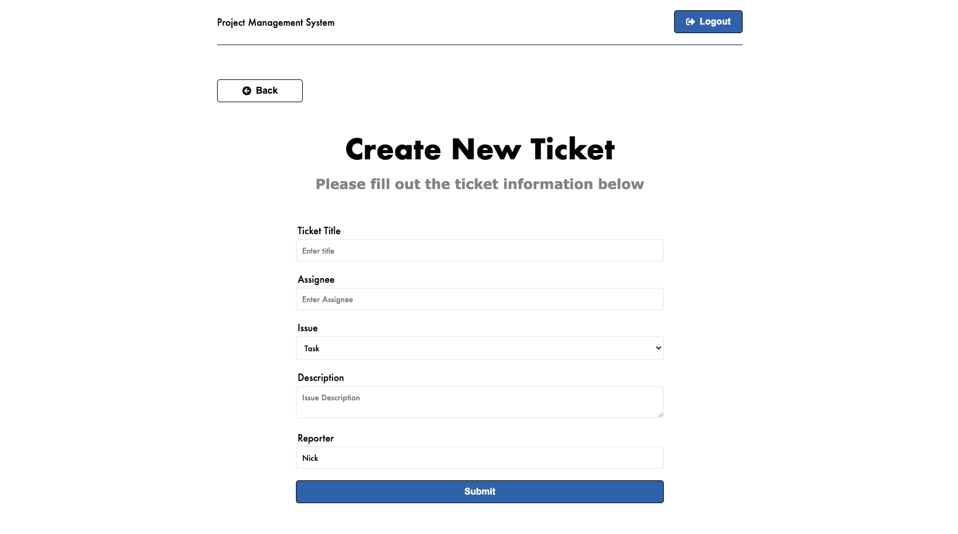Click the back arrow icon inside Back button

coord(247,90)
